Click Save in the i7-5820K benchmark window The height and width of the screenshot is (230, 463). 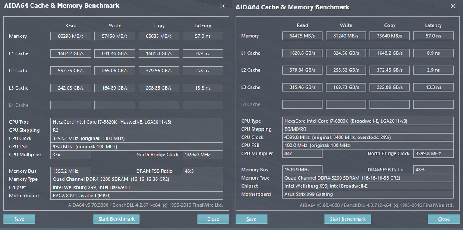click(19, 219)
